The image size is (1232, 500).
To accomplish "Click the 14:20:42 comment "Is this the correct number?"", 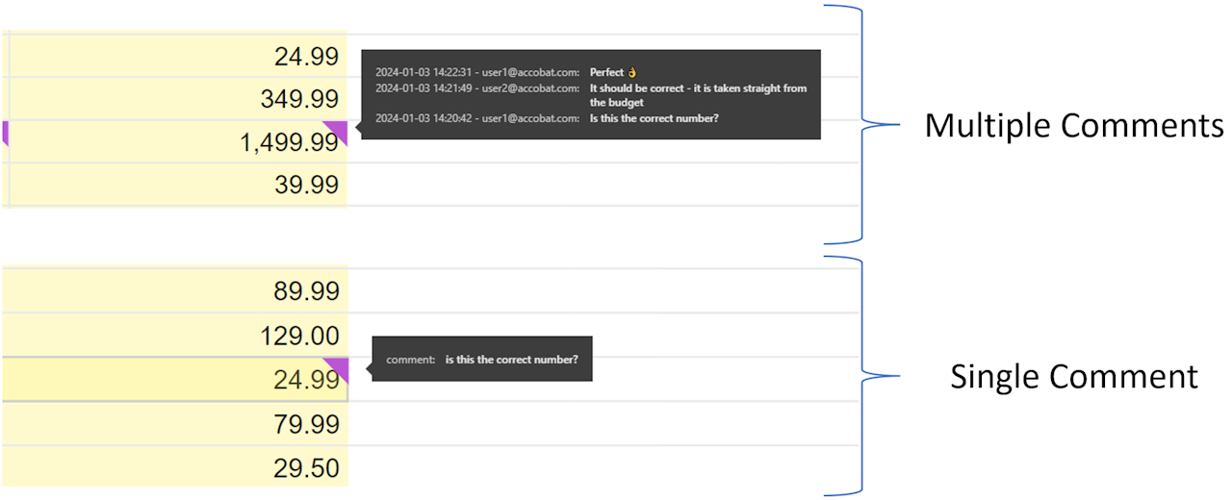I will [654, 118].
